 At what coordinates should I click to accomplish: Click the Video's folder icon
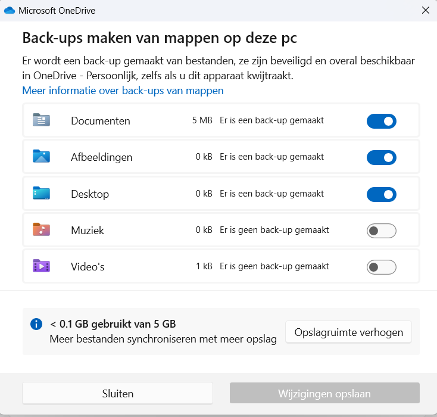pos(41,266)
